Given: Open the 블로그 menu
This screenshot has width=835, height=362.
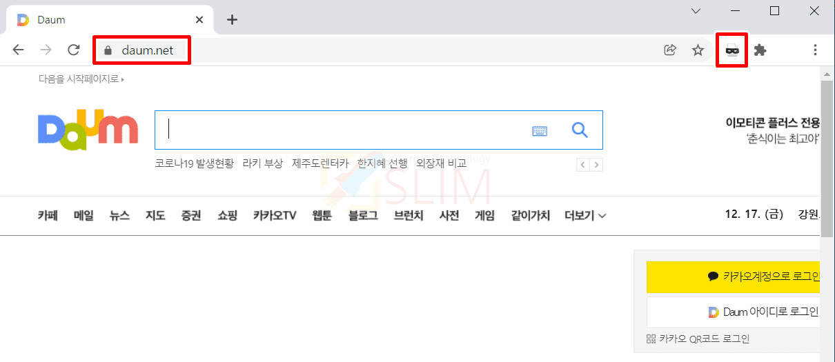Looking at the screenshot, I should pos(364,215).
